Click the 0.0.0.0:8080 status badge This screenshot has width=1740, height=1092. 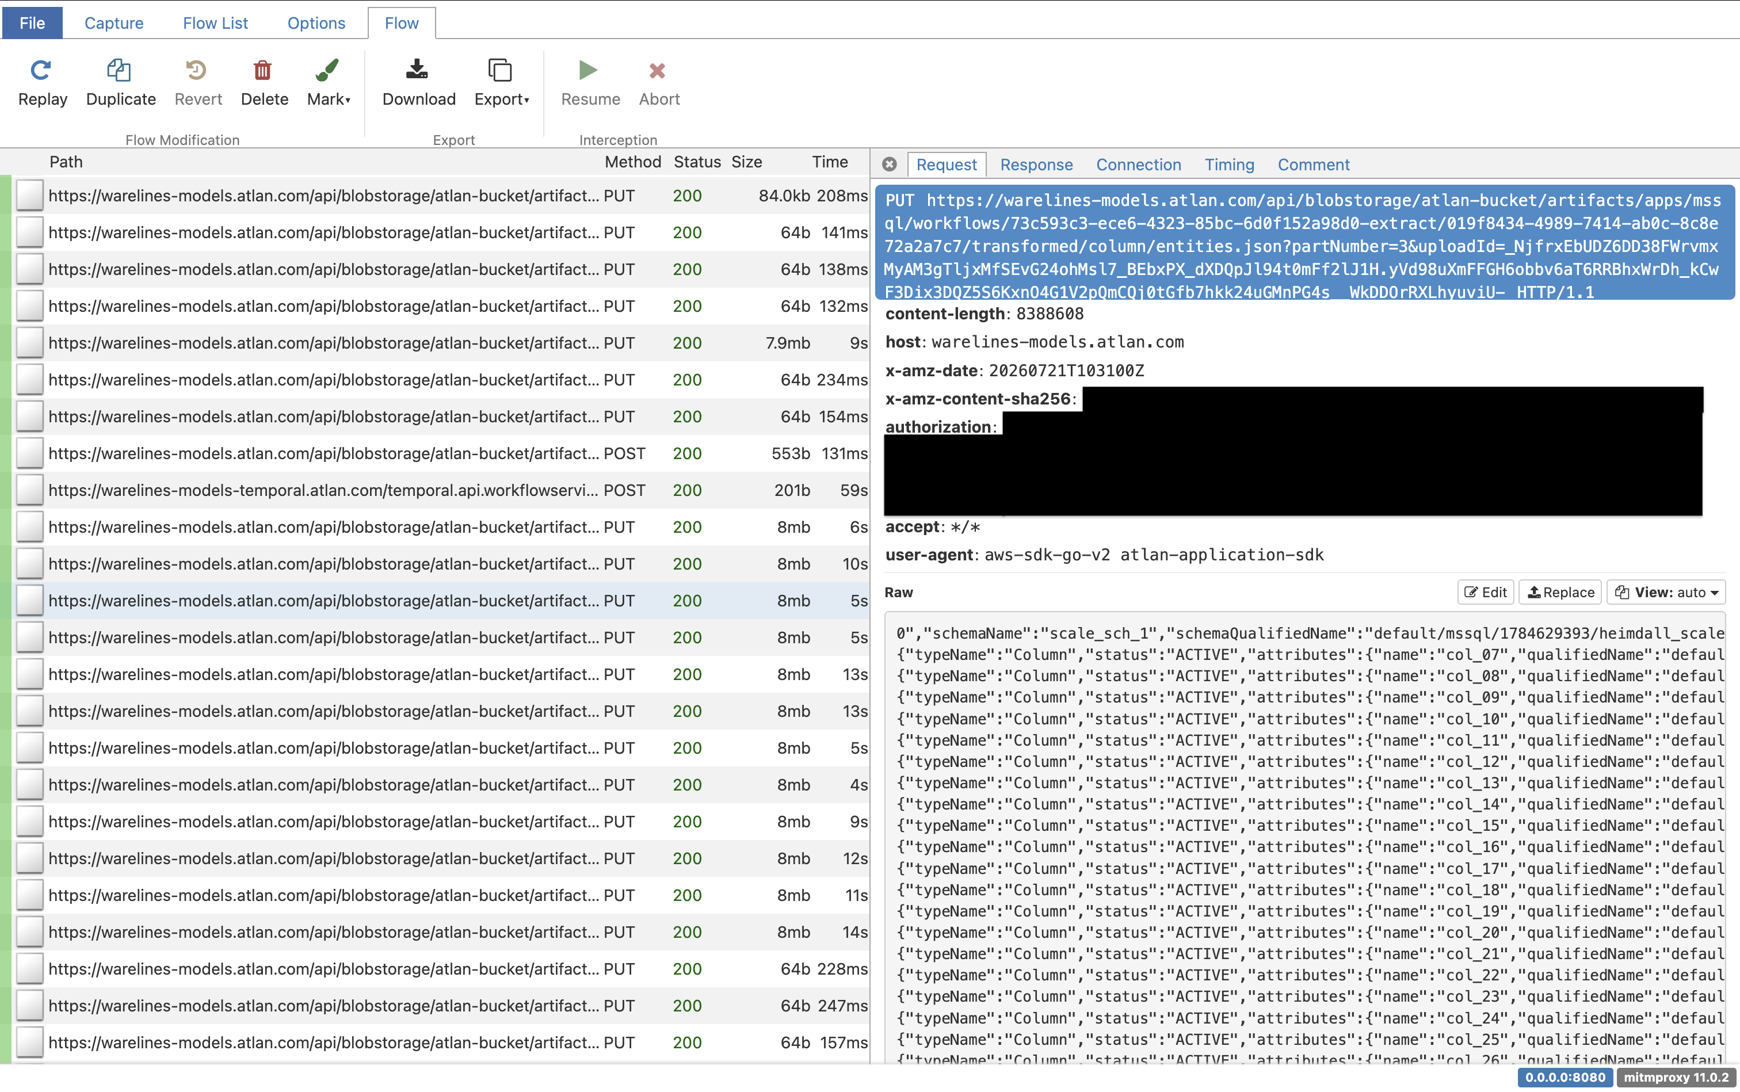1565,1078
